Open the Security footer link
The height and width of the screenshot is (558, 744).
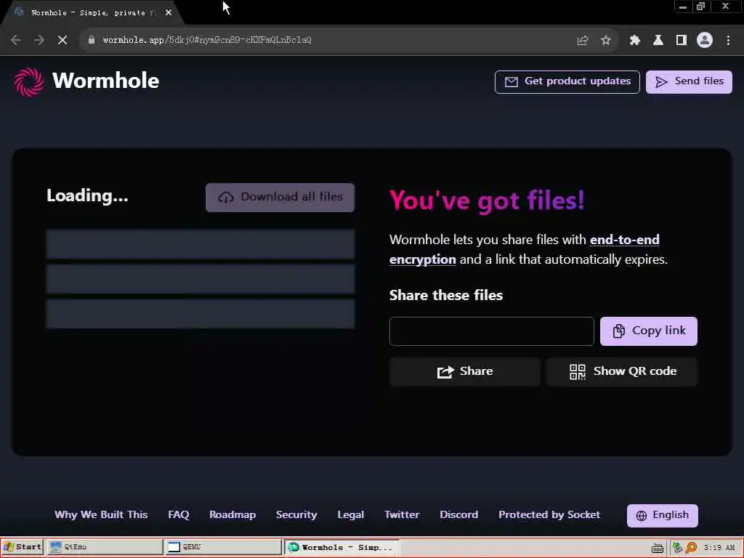(x=296, y=515)
